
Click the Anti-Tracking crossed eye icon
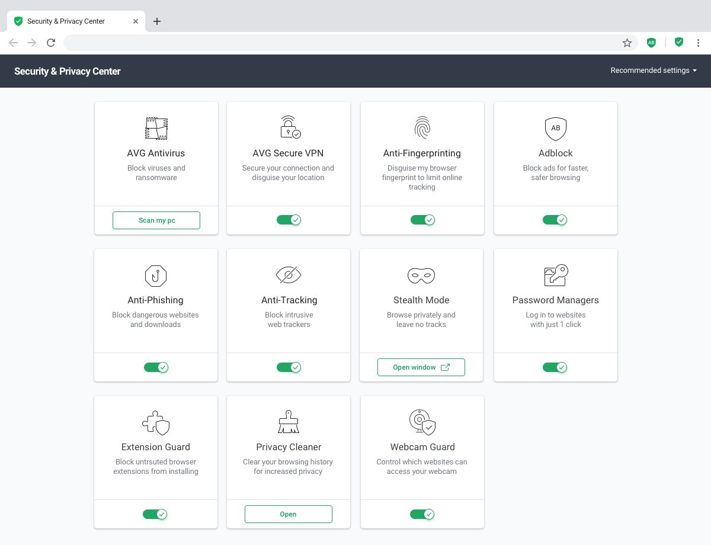(x=289, y=275)
